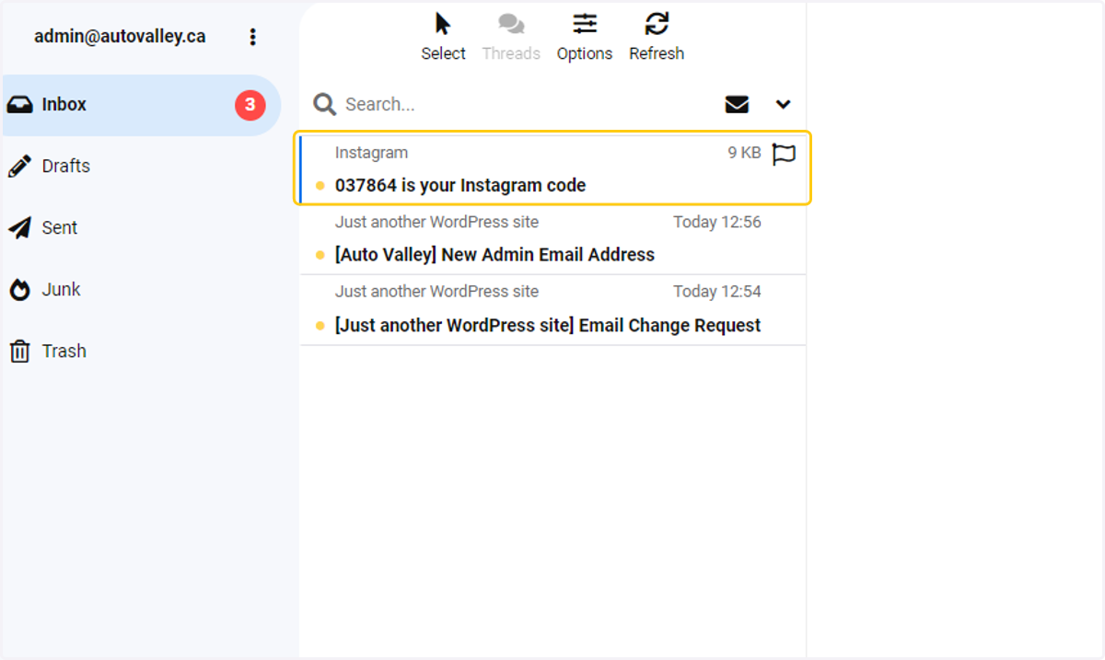Click unread dot on Email Change Request
The width and height of the screenshot is (1105, 660).
point(320,326)
